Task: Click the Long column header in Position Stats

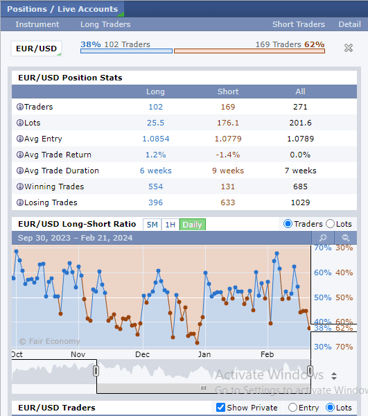Action: point(155,92)
